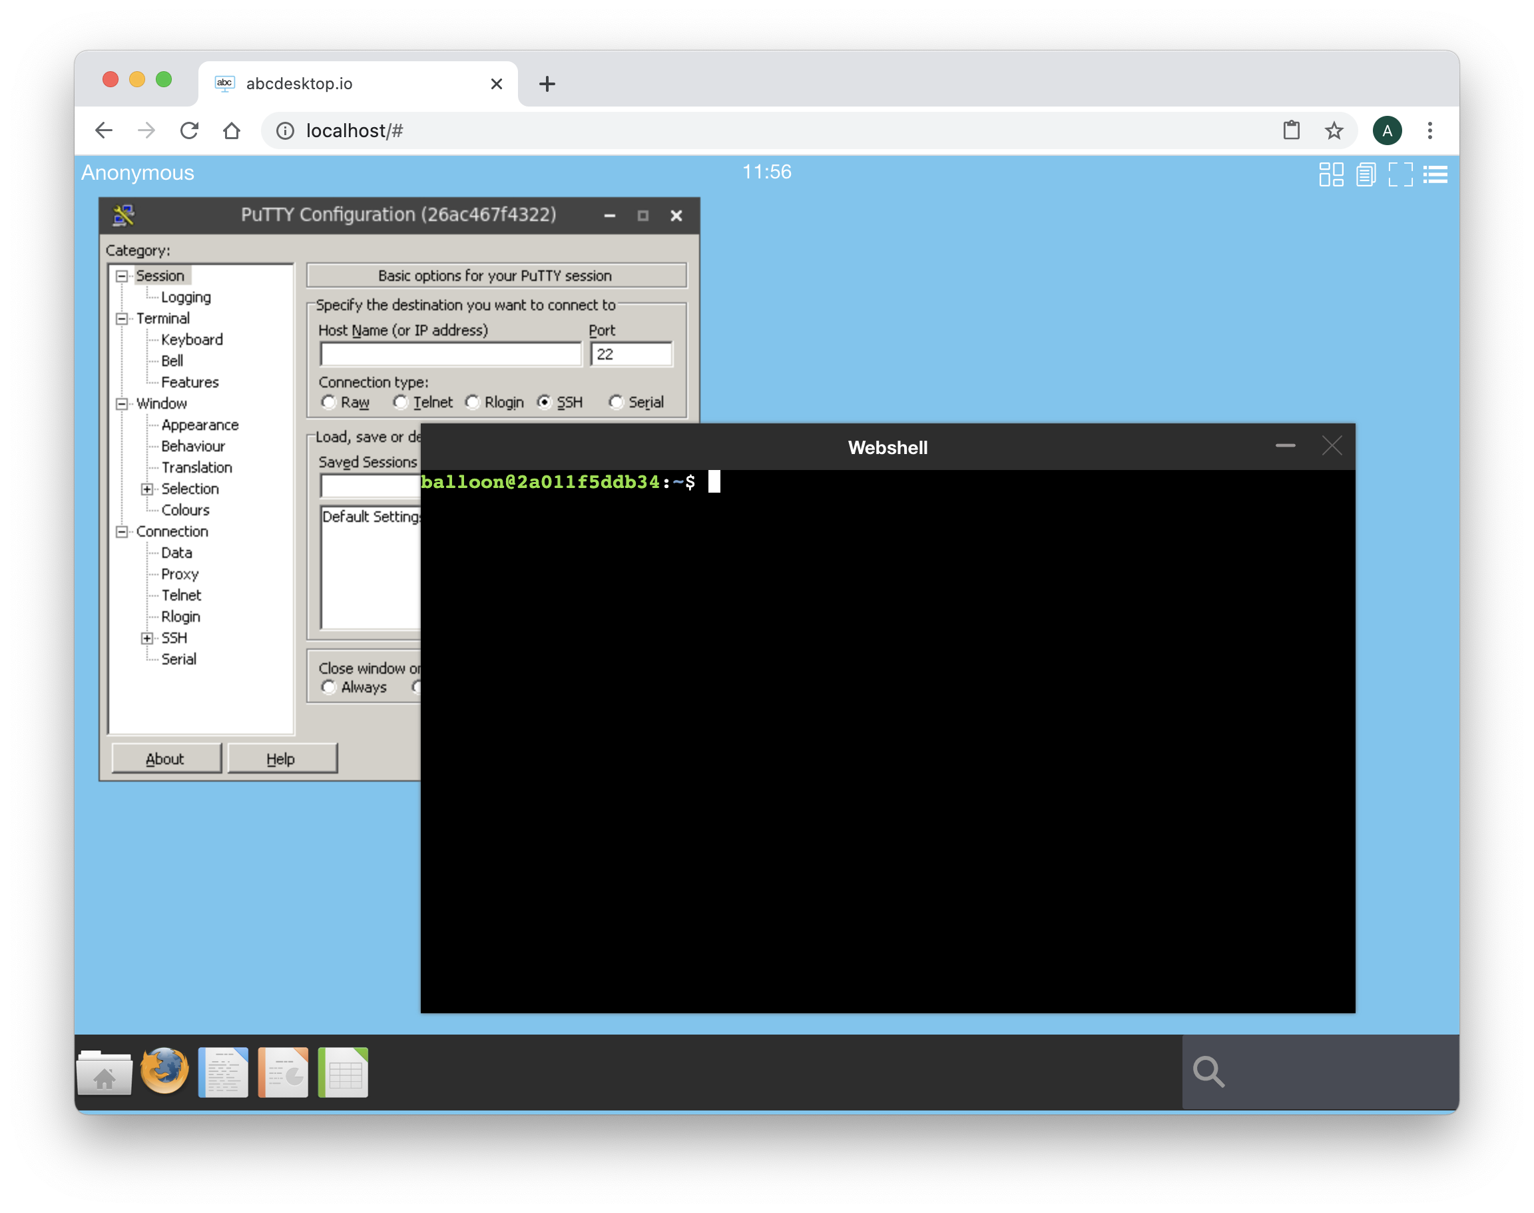Select Raw connection type
Image resolution: width=1534 pixels, height=1213 pixels.
click(x=345, y=403)
